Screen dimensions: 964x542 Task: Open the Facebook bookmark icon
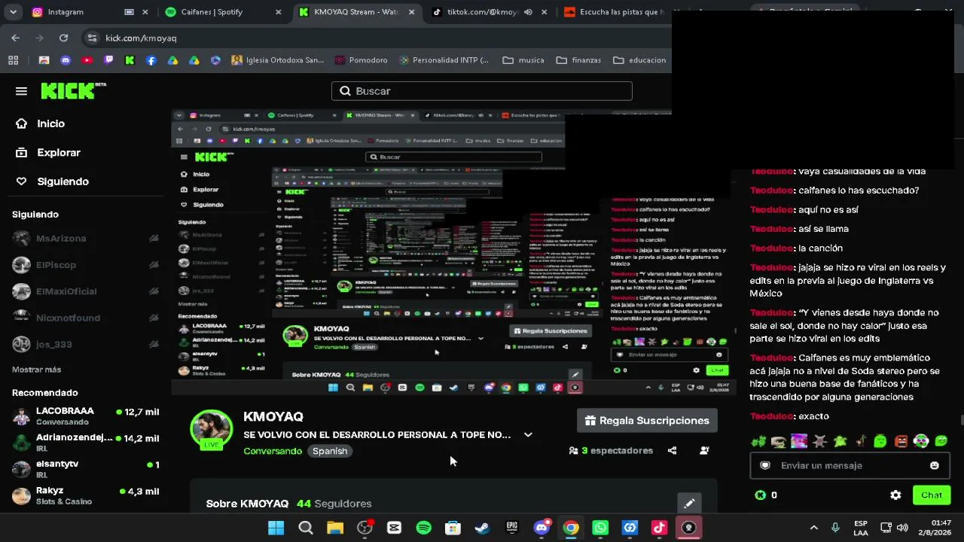(151, 60)
